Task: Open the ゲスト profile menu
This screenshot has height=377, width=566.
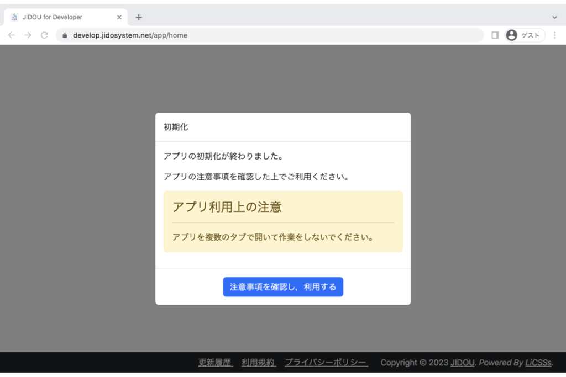Action: click(x=525, y=35)
